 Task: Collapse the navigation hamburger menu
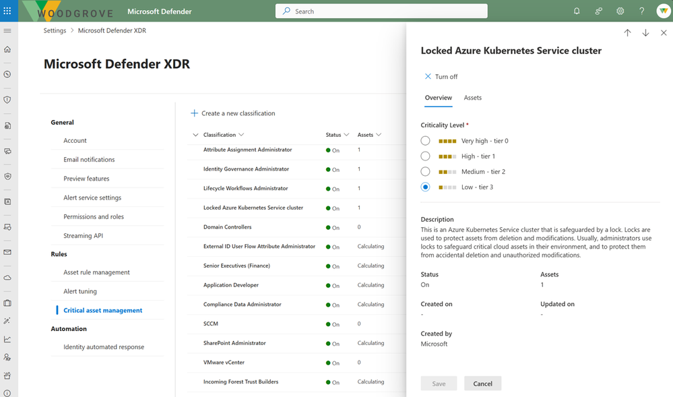pos(7,31)
